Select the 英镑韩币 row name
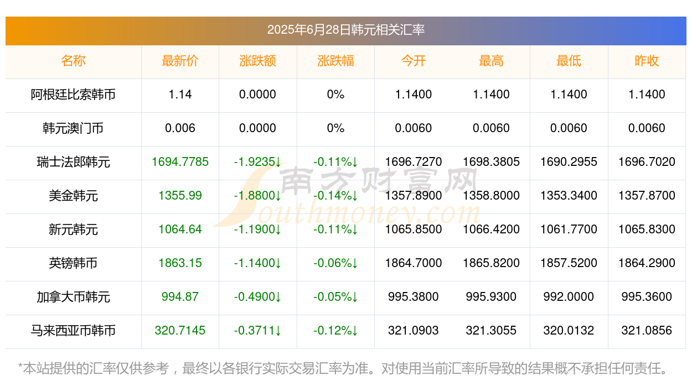This screenshot has height=386, width=692. (x=73, y=263)
